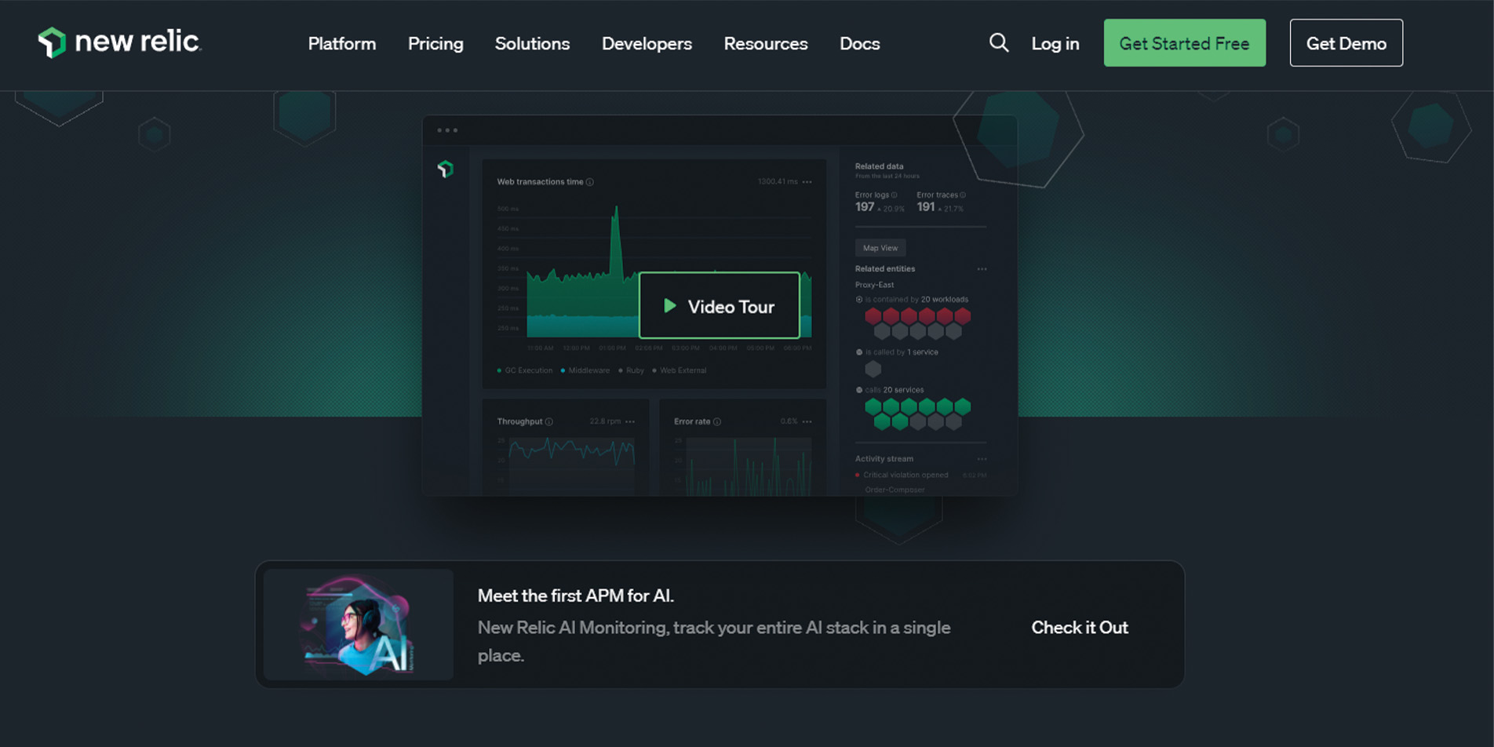1494x747 pixels.
Task: Click the Error rate info icon
Action: 717,422
